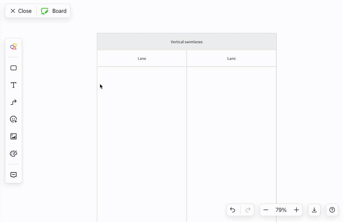This screenshot has width=343, height=222.
Task: Click the left Lane header
Action: pyautogui.click(x=142, y=58)
